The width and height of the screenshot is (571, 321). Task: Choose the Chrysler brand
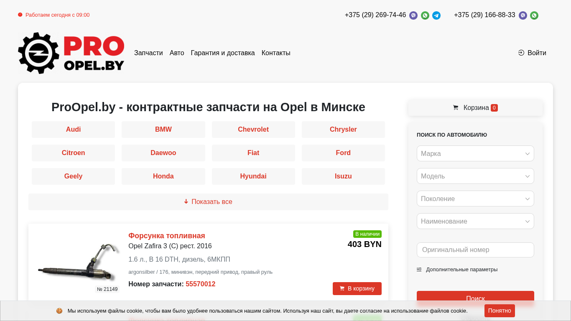pos(343,130)
